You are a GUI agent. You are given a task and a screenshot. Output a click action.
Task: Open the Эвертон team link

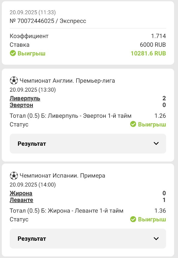pyautogui.click(x=21, y=105)
